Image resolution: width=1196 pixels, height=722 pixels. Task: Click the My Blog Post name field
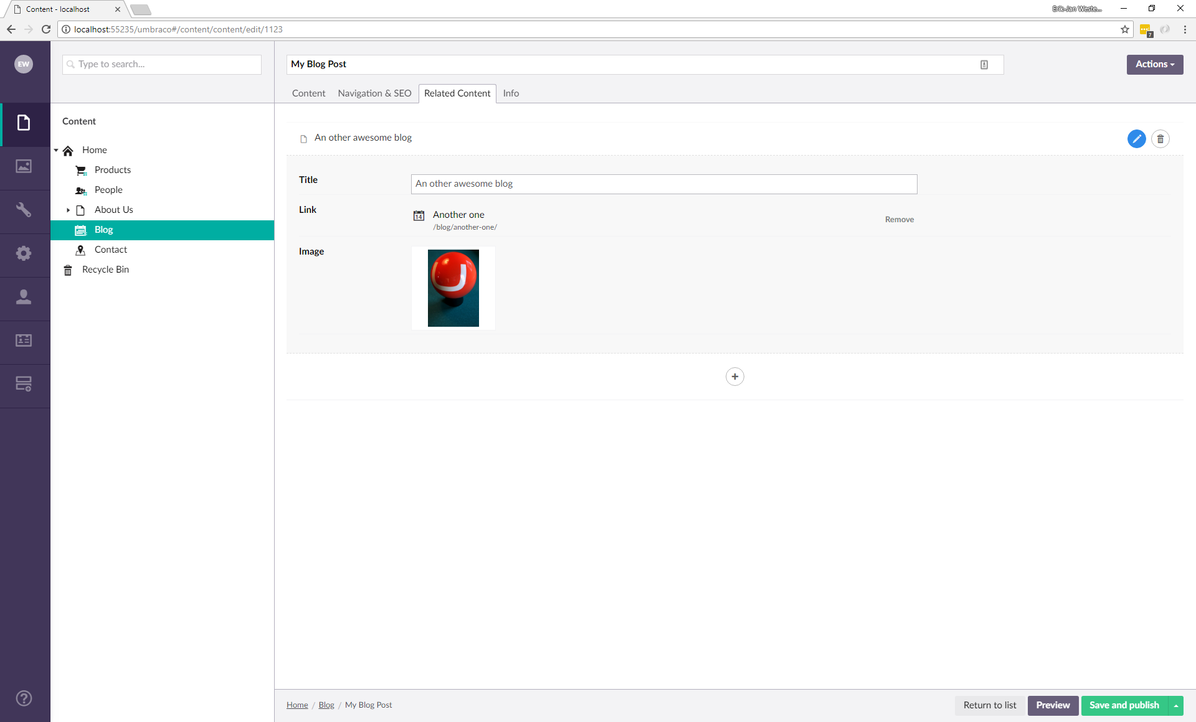pyautogui.click(x=645, y=64)
